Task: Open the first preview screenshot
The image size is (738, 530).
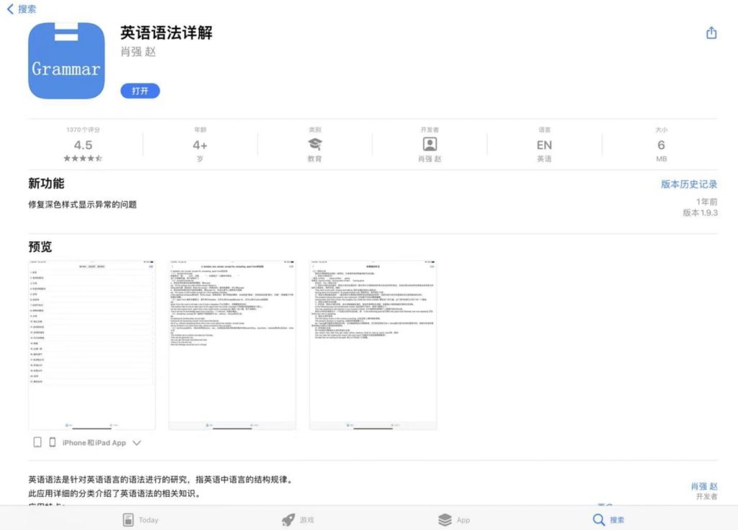Action: pyautogui.click(x=92, y=345)
